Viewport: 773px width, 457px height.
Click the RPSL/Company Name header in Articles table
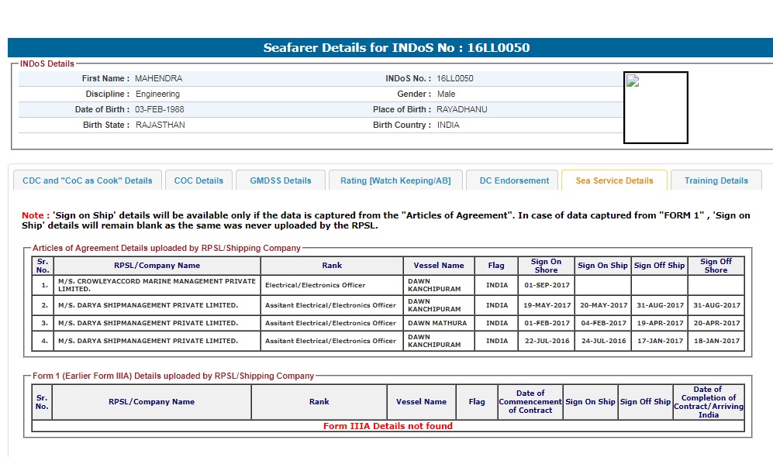(157, 266)
